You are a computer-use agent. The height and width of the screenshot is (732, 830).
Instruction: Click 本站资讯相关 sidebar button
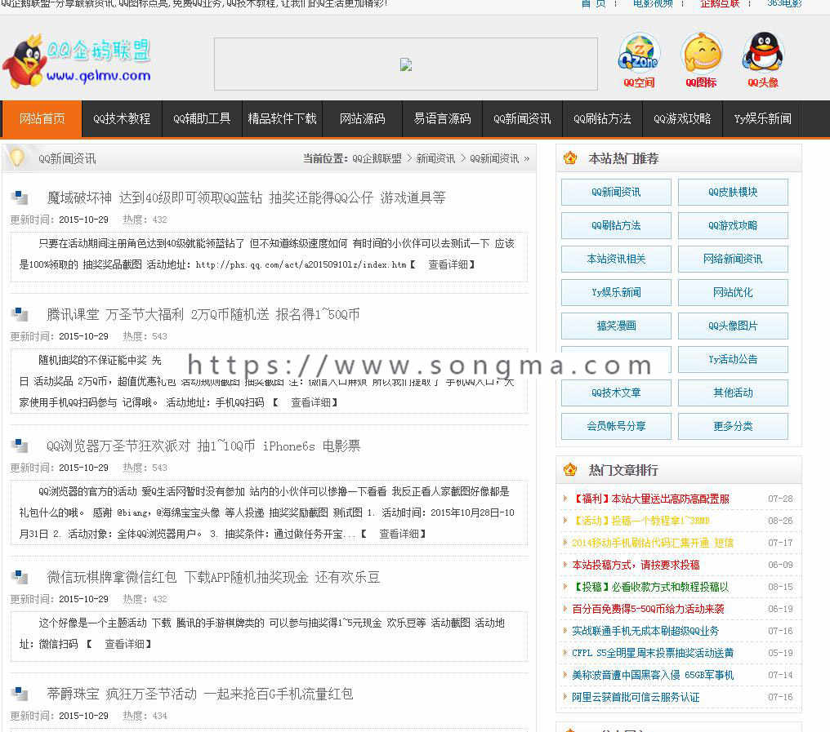[616, 259]
